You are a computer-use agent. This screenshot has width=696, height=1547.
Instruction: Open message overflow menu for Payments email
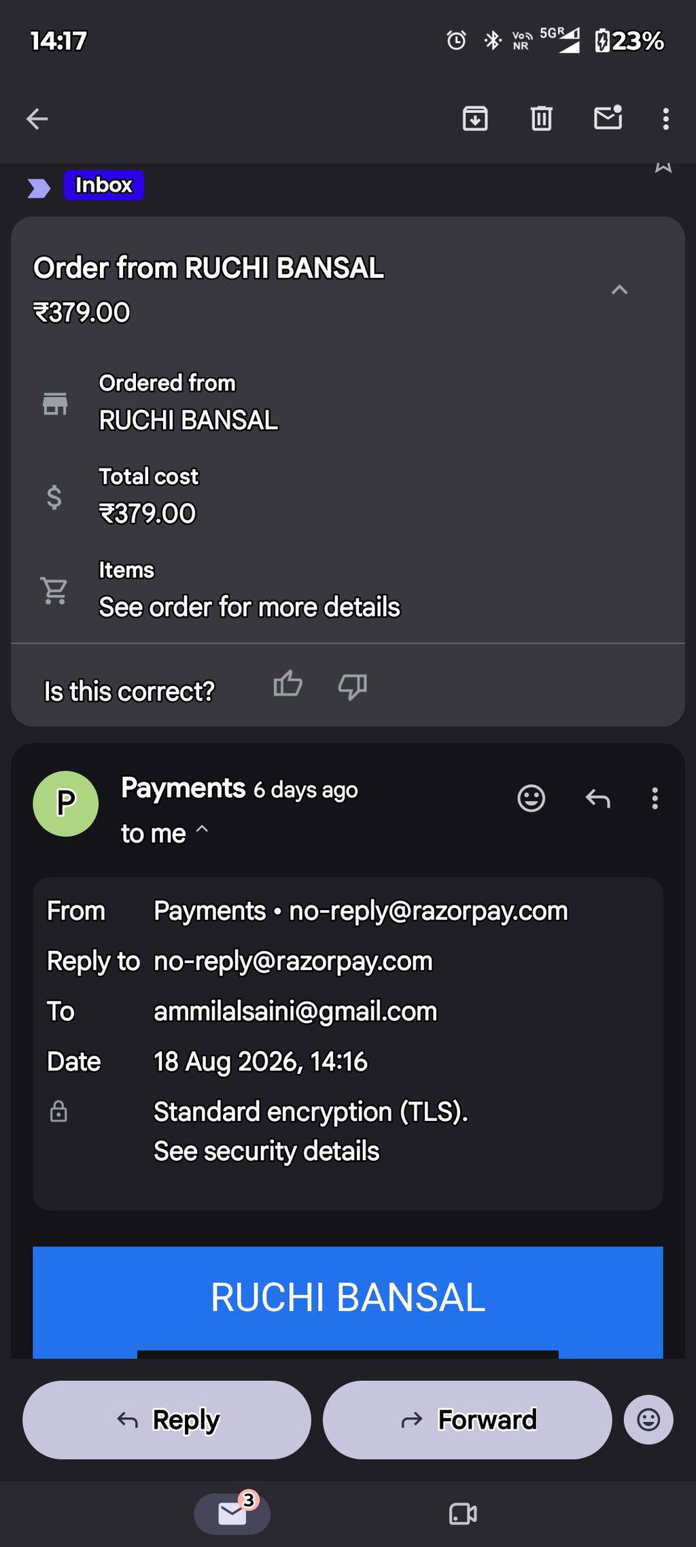(655, 799)
